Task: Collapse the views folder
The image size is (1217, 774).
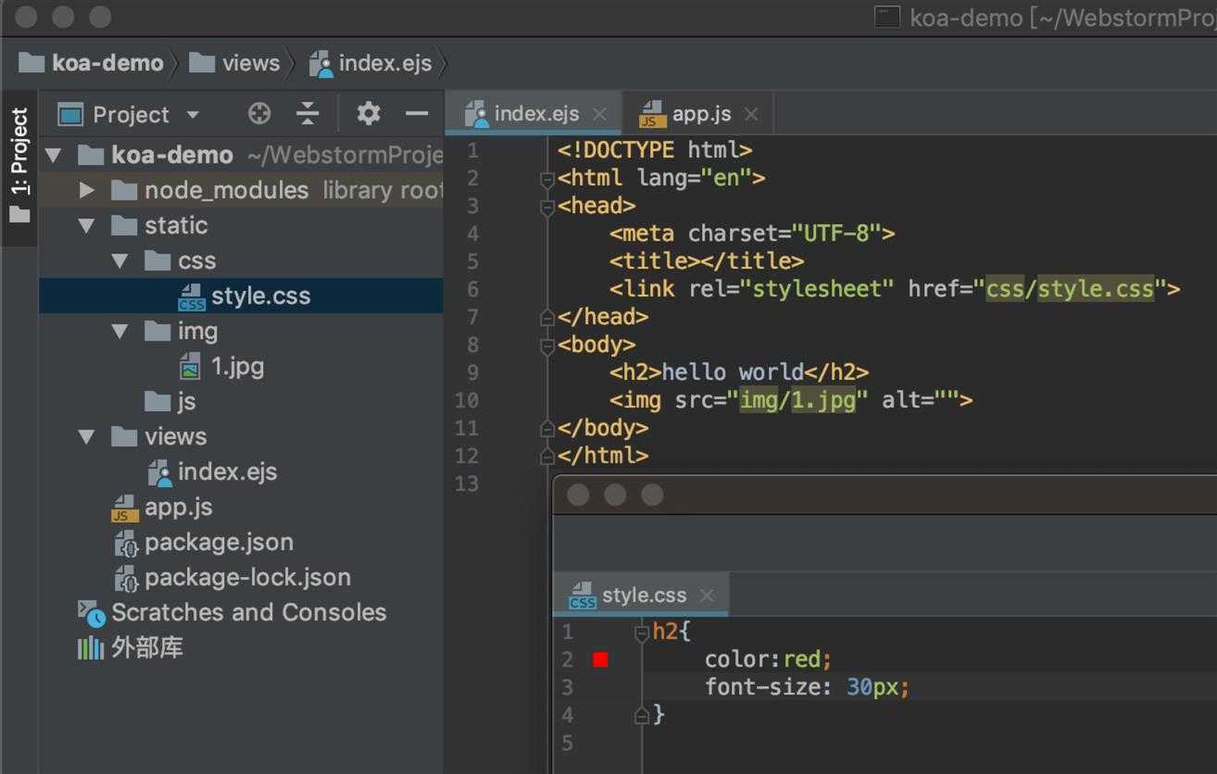Action: click(x=86, y=436)
